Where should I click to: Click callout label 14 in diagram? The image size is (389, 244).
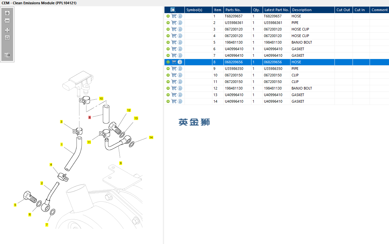(151, 137)
